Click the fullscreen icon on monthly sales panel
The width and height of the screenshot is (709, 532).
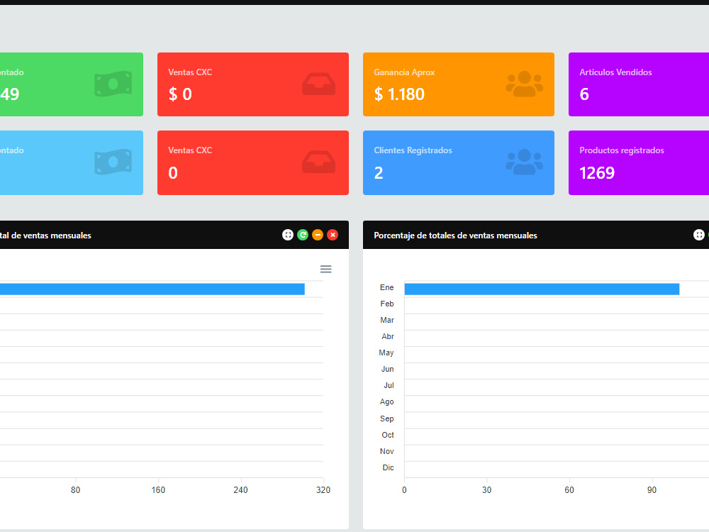pos(288,235)
